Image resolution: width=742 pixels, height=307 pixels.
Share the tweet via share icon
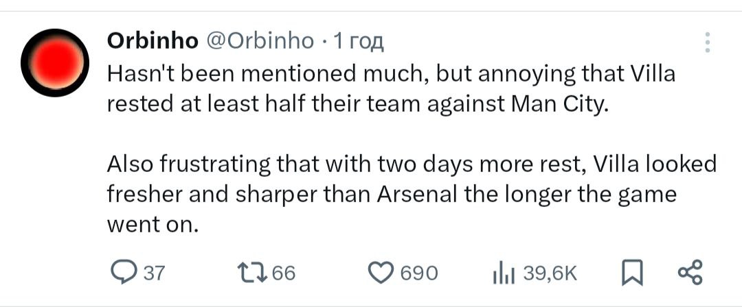pyautogui.click(x=690, y=272)
